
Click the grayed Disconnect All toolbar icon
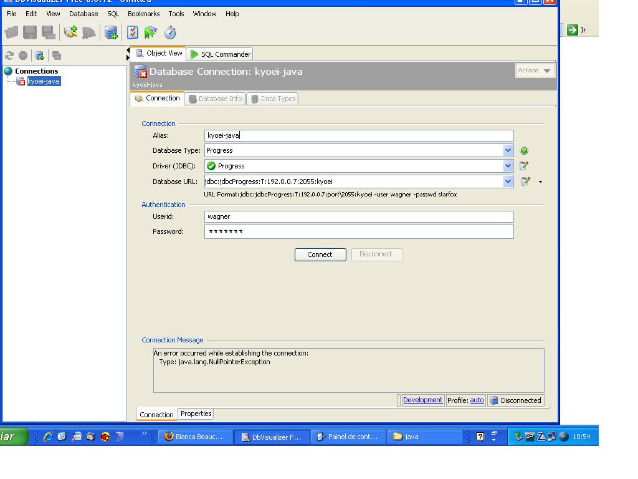pos(88,32)
